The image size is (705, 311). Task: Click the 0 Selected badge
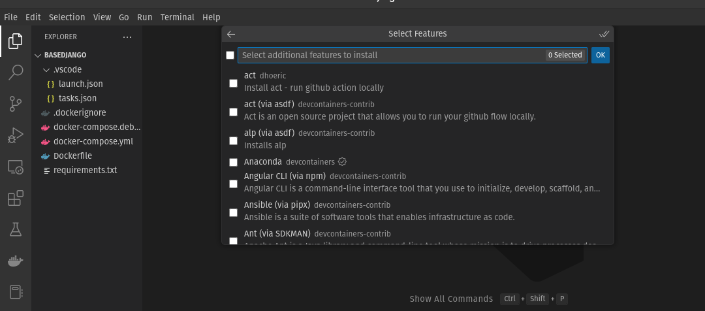565,55
